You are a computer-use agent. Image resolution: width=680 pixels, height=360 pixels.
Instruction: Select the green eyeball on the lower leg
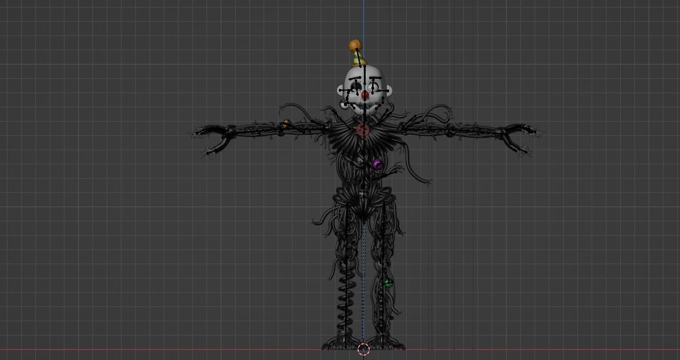(x=388, y=283)
